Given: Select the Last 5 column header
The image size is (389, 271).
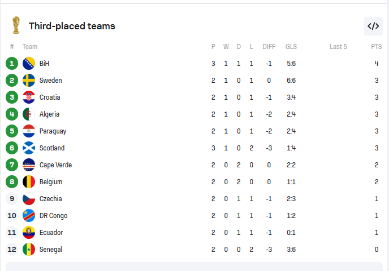Looking at the screenshot, I should 338,47.
